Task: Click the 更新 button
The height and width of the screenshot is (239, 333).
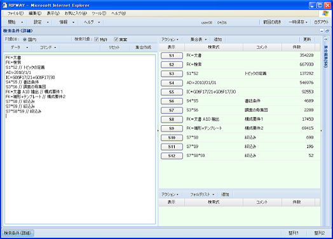Action: coord(307,39)
